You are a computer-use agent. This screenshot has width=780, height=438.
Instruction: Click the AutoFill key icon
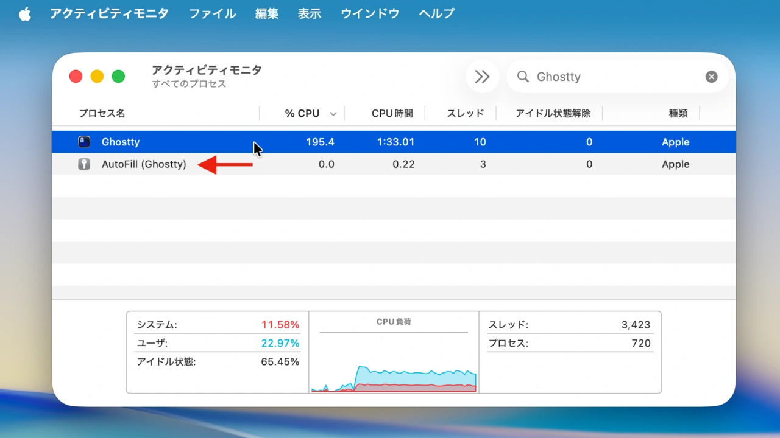[84, 164]
